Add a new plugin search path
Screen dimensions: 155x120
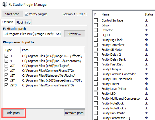click(x=13, y=113)
